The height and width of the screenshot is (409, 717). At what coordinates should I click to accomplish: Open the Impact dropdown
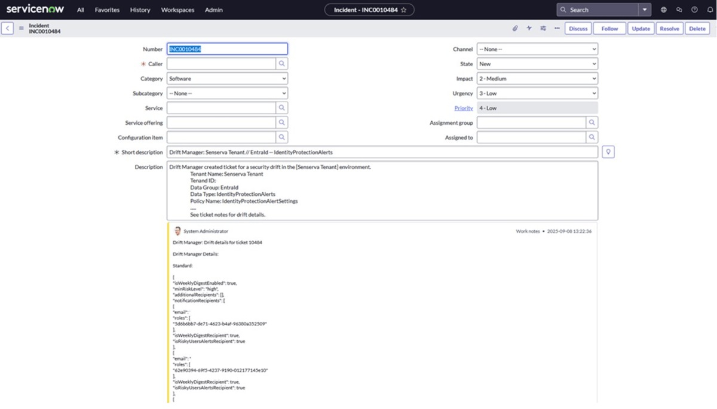click(x=537, y=79)
